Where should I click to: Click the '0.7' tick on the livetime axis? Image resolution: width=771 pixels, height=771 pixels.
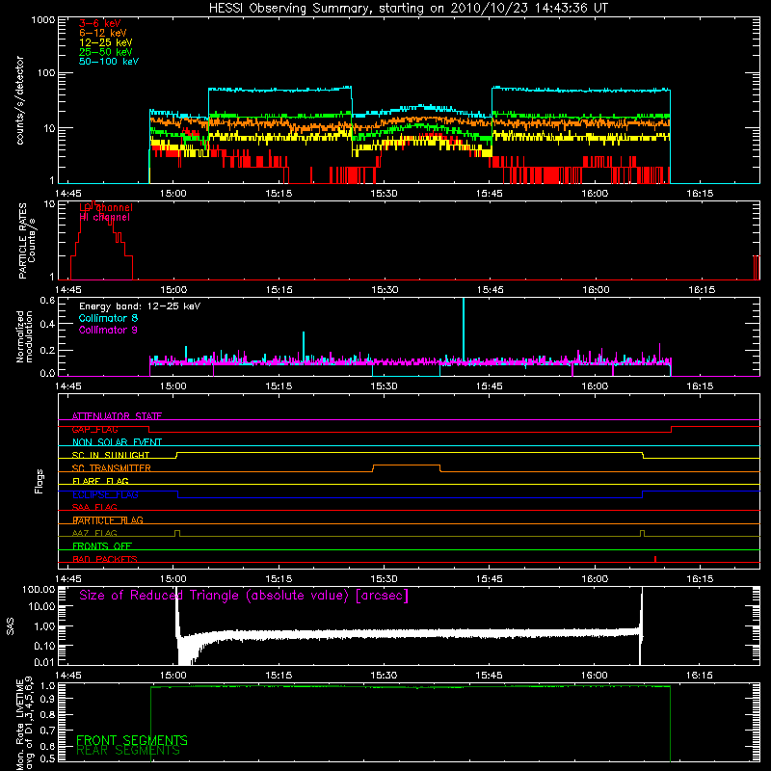coord(47,730)
